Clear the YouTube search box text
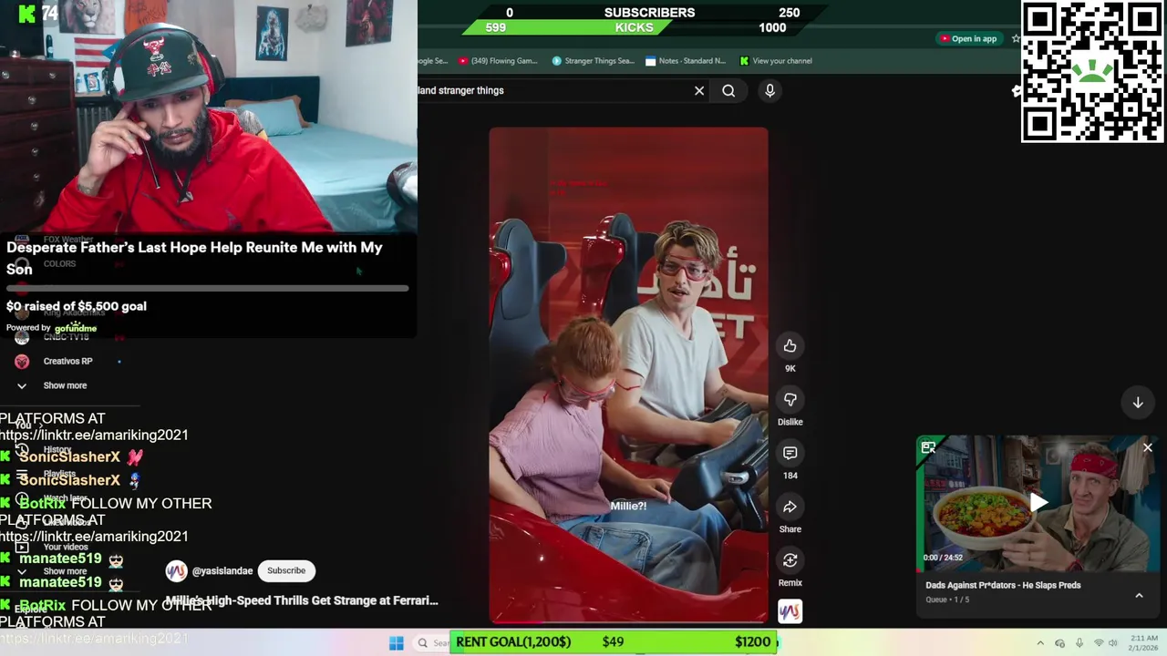Screen dimensions: 1167x656 tap(699, 90)
